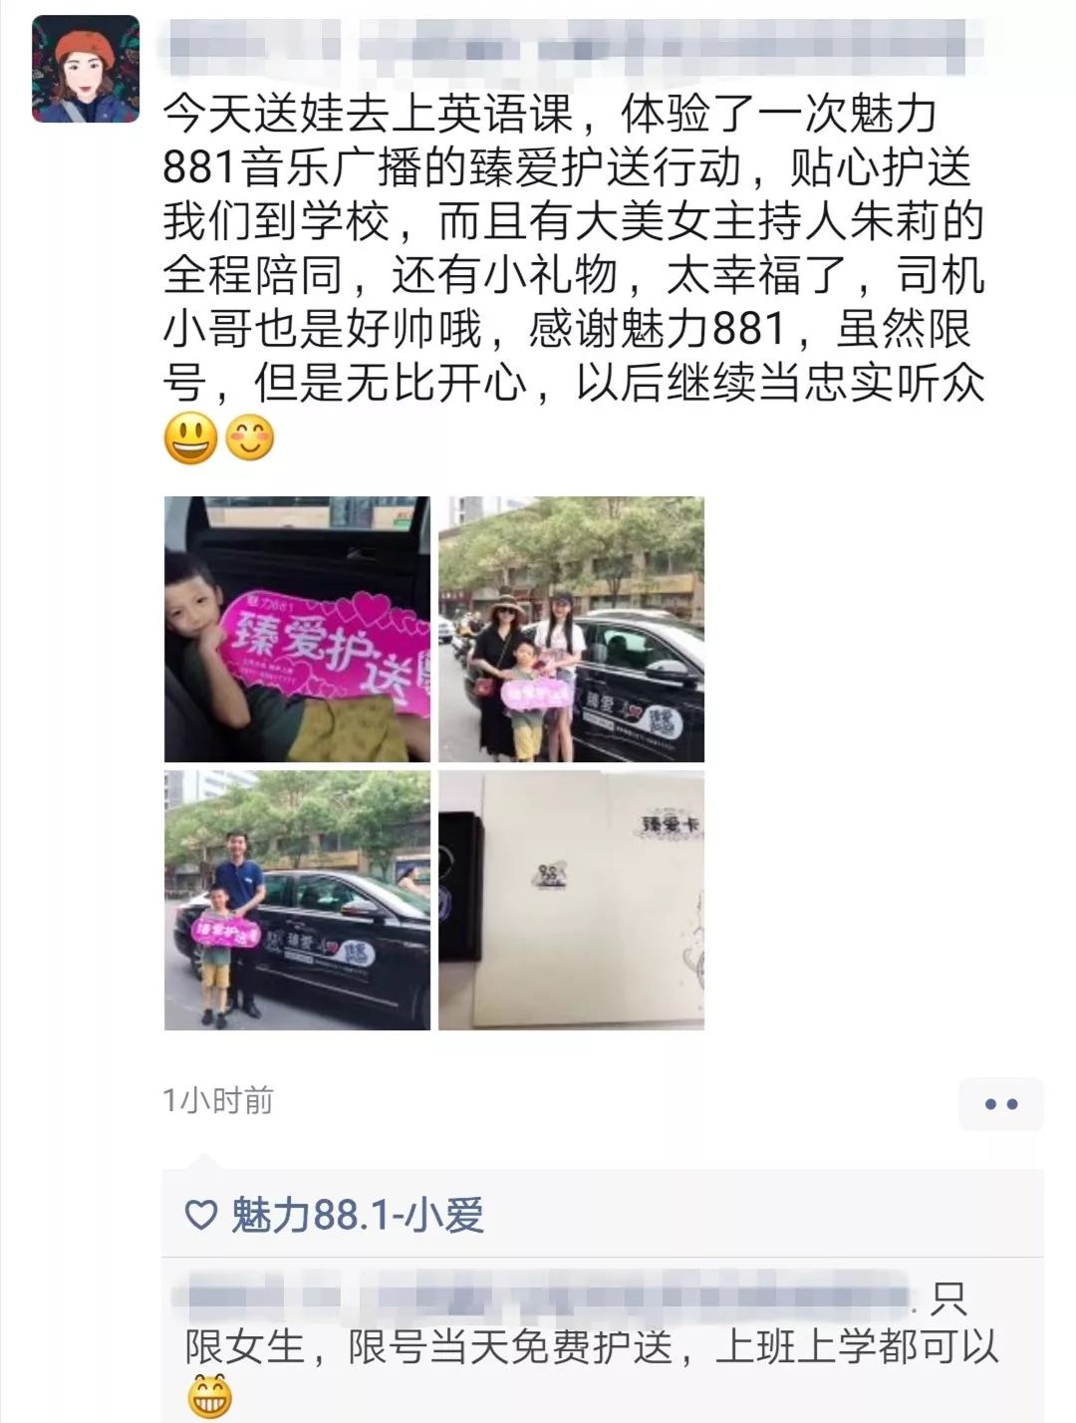Screen dimensions: 1076x1423
Task: Tap the comment bubble pointer triangle
Action: (x=202, y=1162)
